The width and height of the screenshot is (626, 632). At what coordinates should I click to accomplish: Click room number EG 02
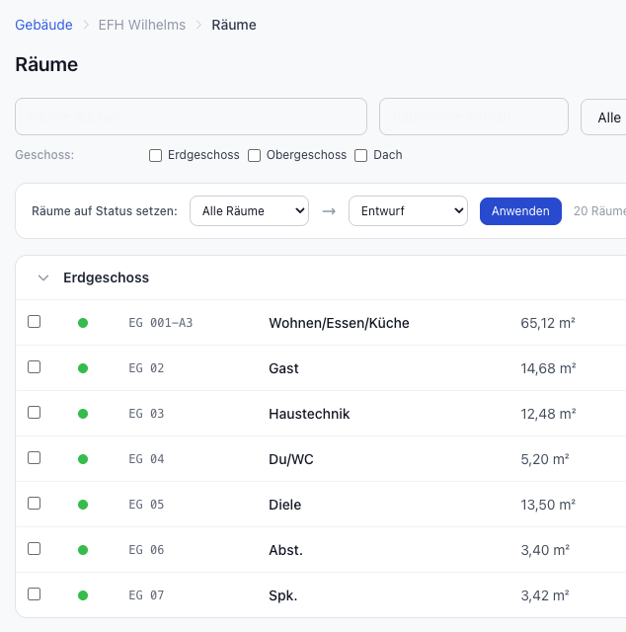146,368
